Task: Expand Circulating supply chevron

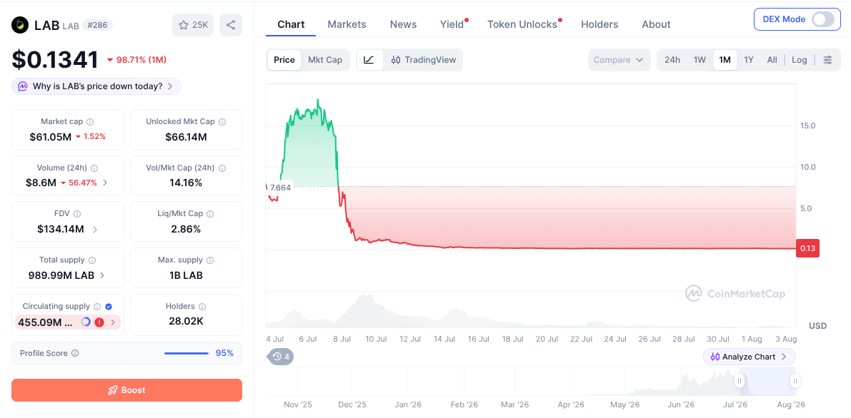Action: (113, 322)
